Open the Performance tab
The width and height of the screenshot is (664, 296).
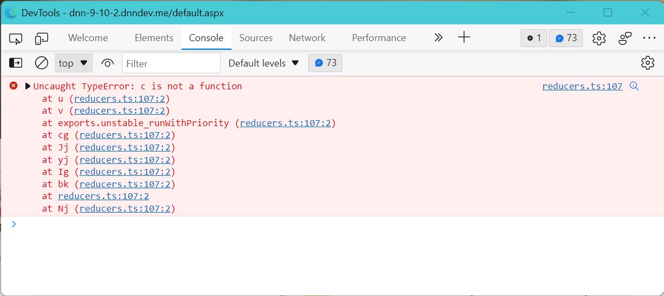point(379,38)
